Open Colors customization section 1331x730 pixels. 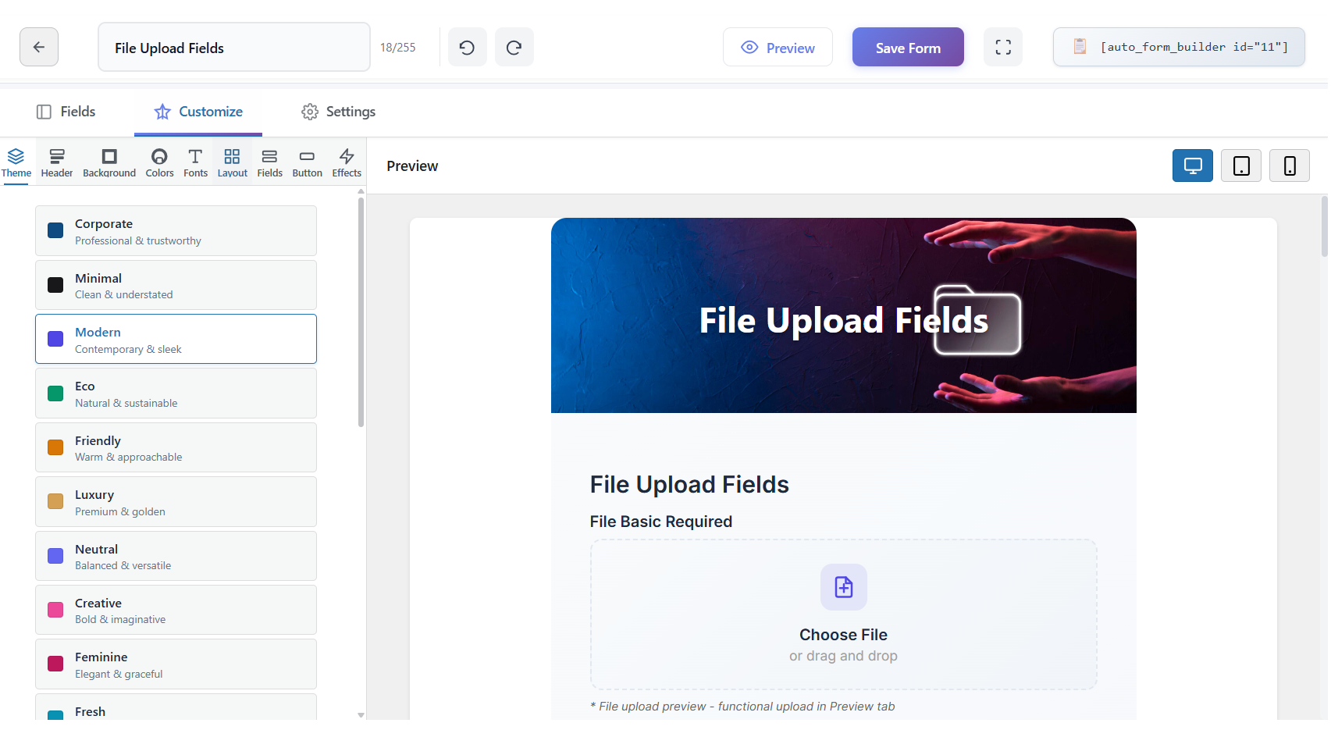[159, 163]
